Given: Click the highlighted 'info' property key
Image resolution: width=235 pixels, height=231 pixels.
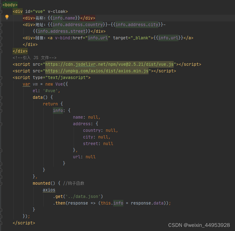Looking at the screenshot, I should pyautogui.click(x=58, y=111).
